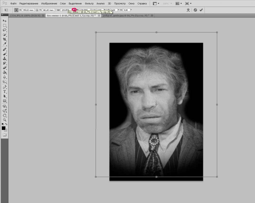The height and width of the screenshot is (203, 255).
Task: Activate the Clone Stamp tool
Action: click(5, 58)
